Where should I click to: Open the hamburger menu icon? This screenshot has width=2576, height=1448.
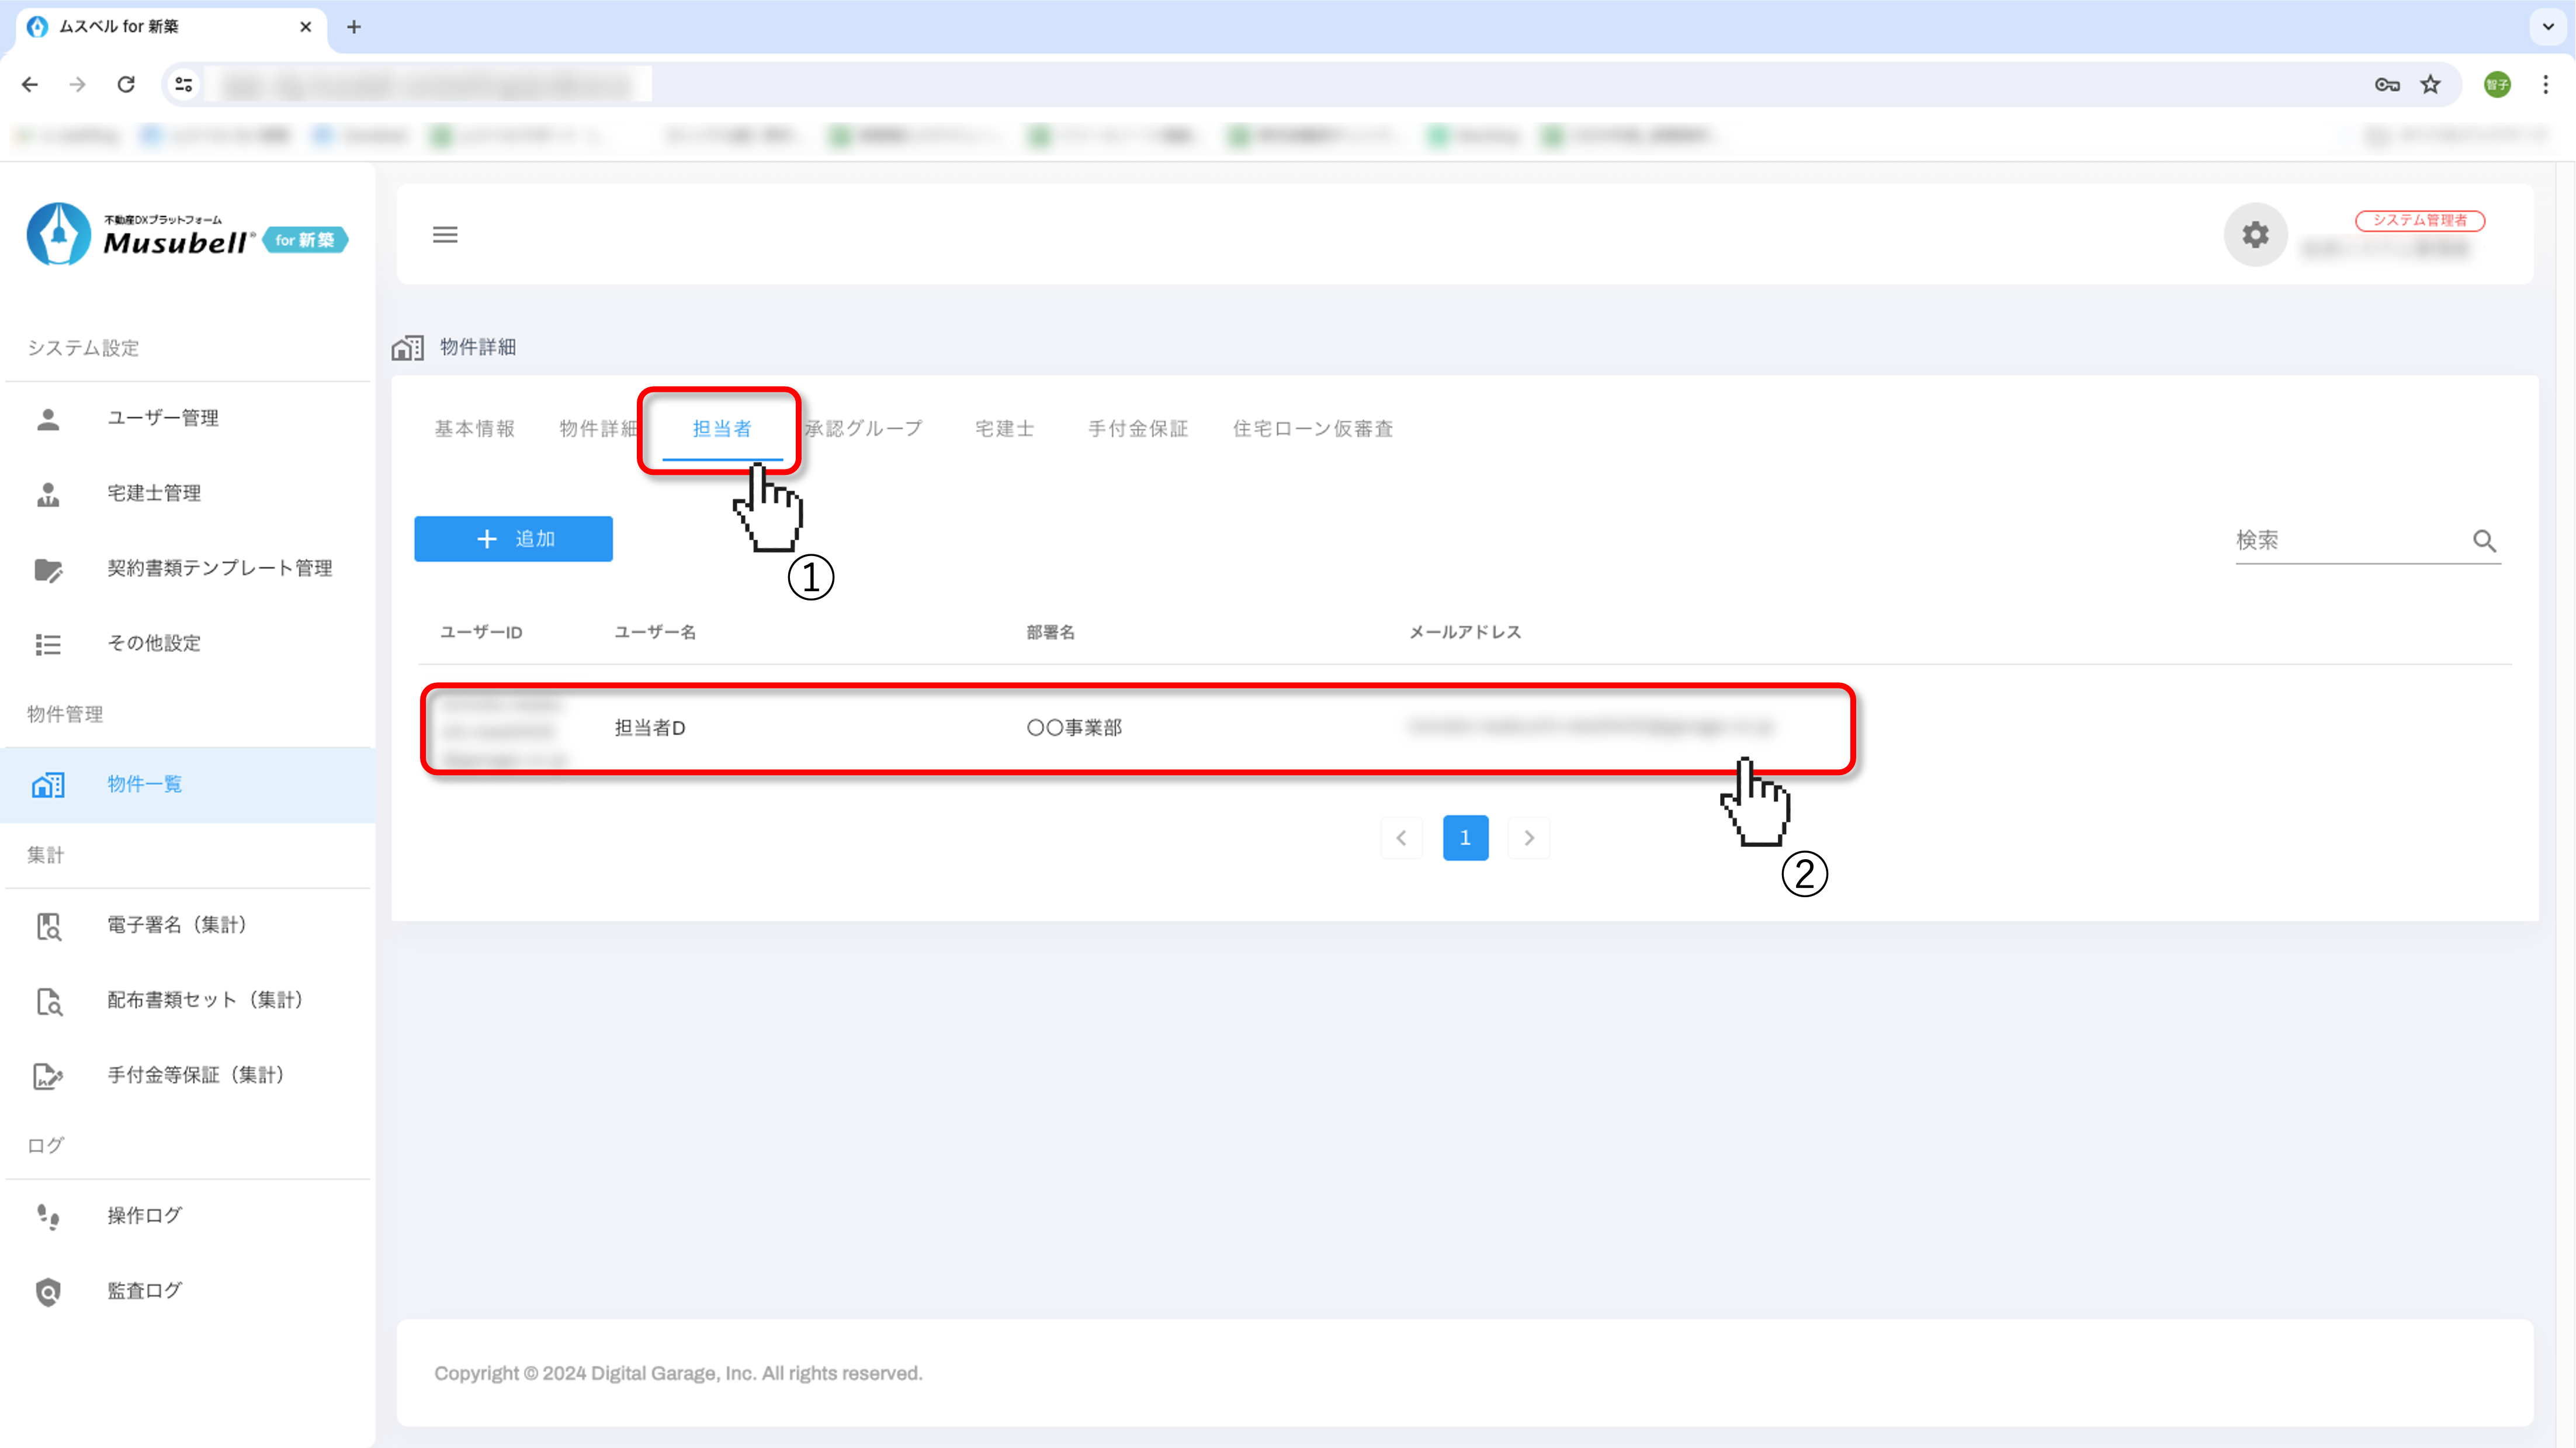coord(445,234)
